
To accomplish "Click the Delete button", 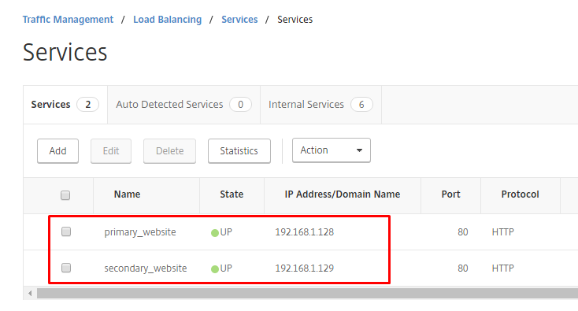I will (x=169, y=150).
